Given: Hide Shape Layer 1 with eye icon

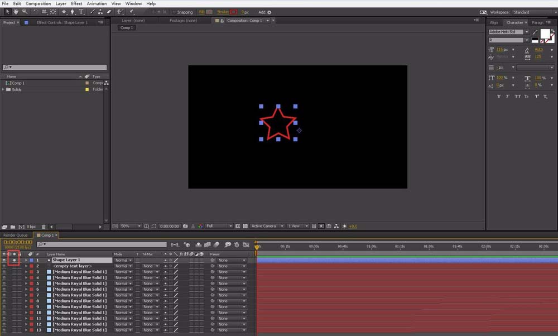Looking at the screenshot, I should (4, 260).
